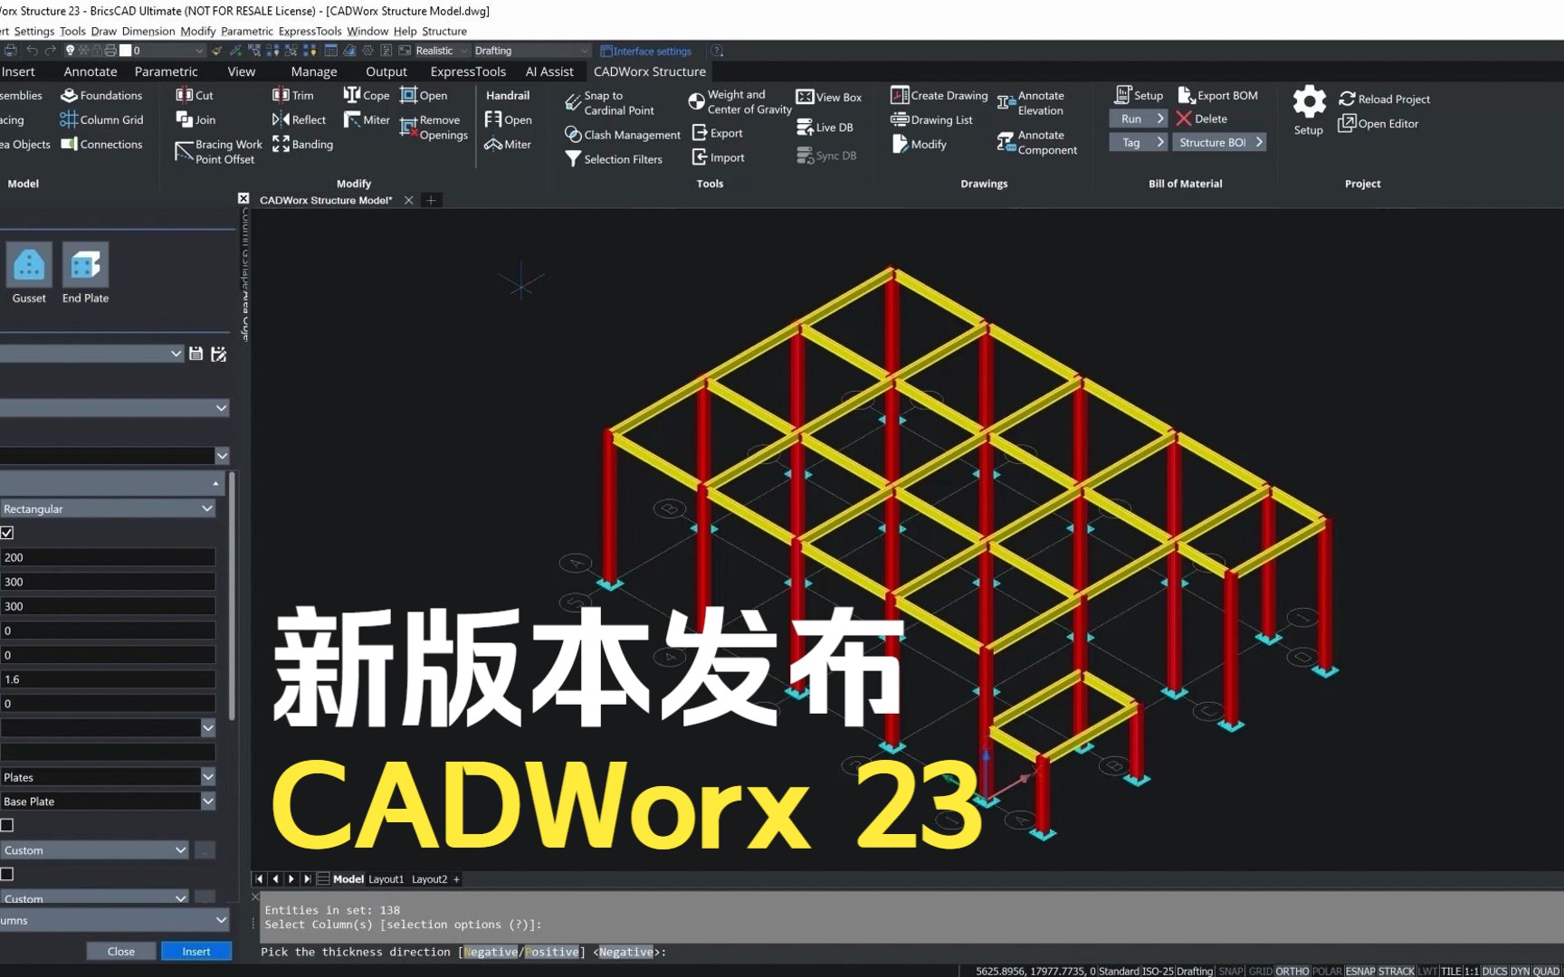Open the Realistic visual style dropdown
Image resolution: width=1564 pixels, height=977 pixels.
442,51
